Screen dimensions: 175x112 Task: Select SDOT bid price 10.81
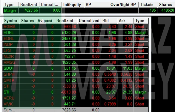tap(111, 68)
